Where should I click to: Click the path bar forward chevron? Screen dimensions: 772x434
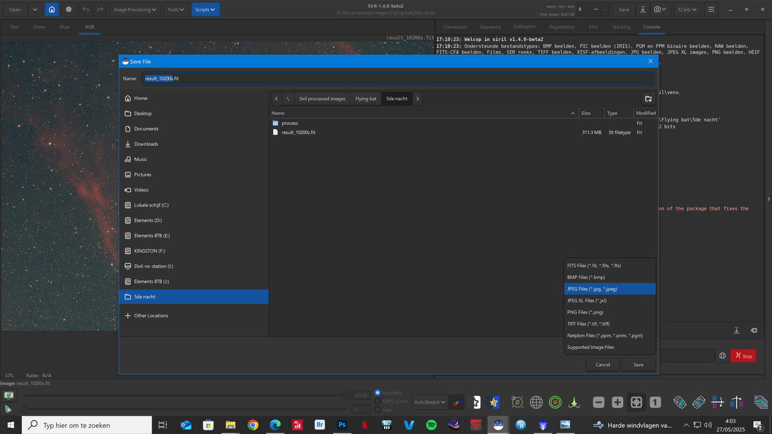pos(417,99)
